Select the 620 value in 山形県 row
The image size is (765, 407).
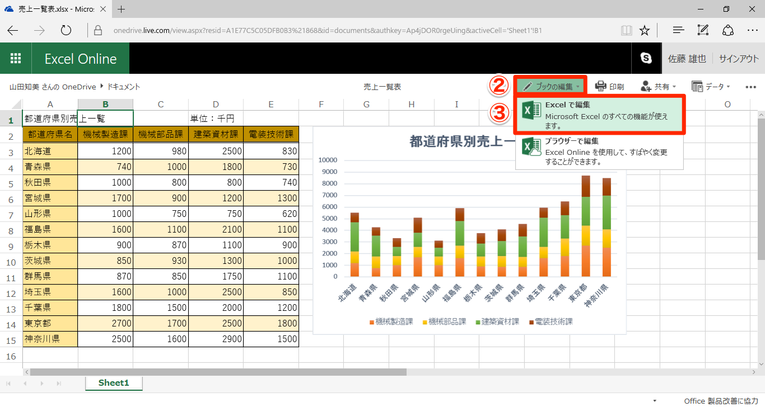tap(271, 214)
